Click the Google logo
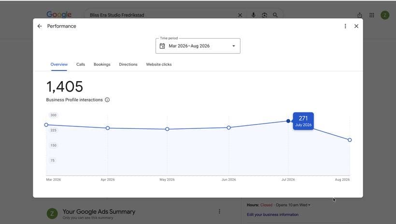Screen dimensions: 396x224 coord(59,14)
